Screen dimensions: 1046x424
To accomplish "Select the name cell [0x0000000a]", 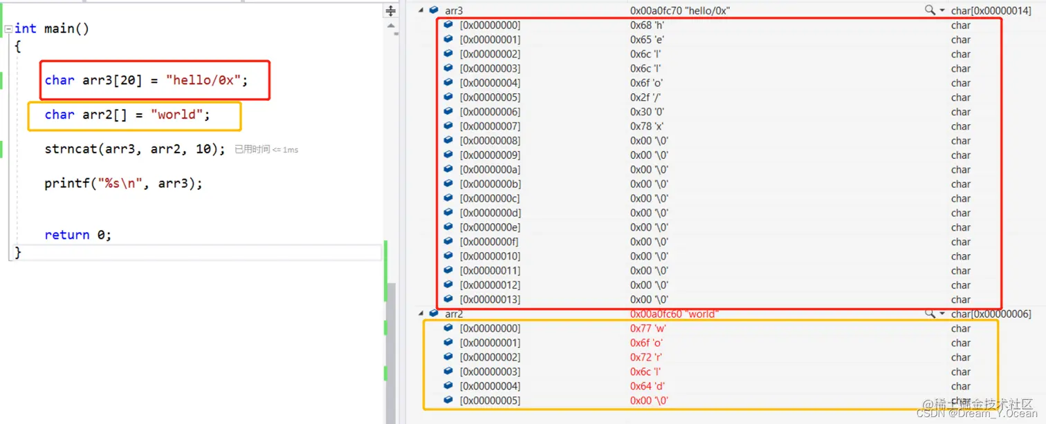I will click(490, 169).
